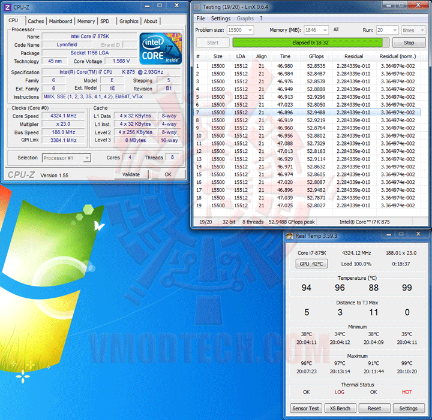
Task: Click the maximum temperature 97°C reading
Action: tap(340, 363)
